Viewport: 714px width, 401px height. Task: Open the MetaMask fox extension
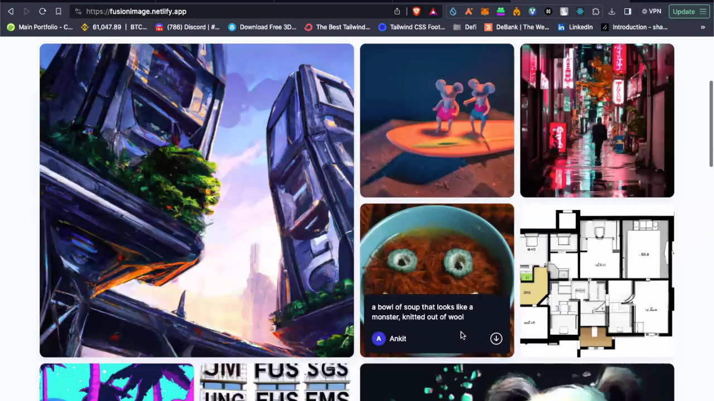click(x=485, y=11)
